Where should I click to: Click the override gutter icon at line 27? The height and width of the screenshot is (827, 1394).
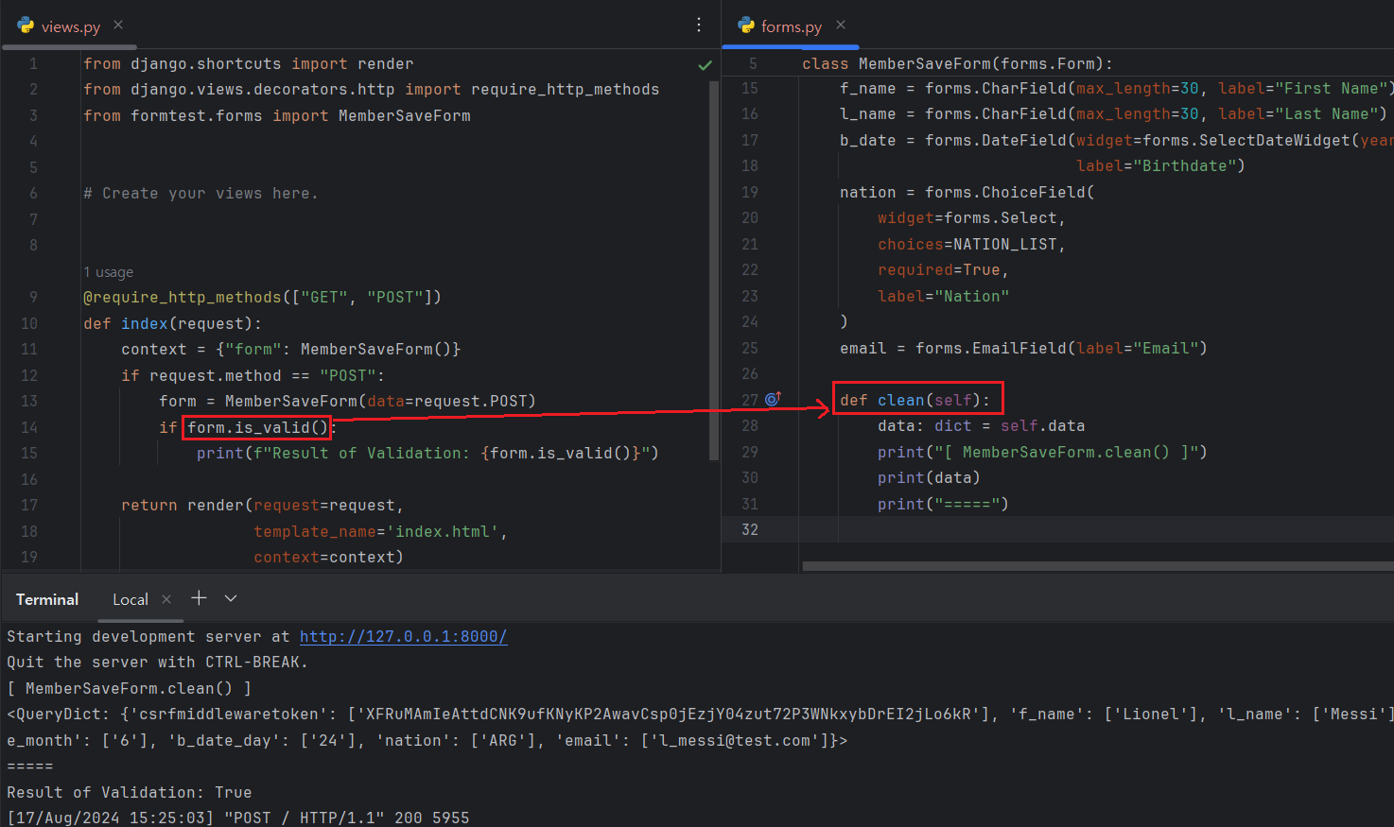click(x=773, y=399)
